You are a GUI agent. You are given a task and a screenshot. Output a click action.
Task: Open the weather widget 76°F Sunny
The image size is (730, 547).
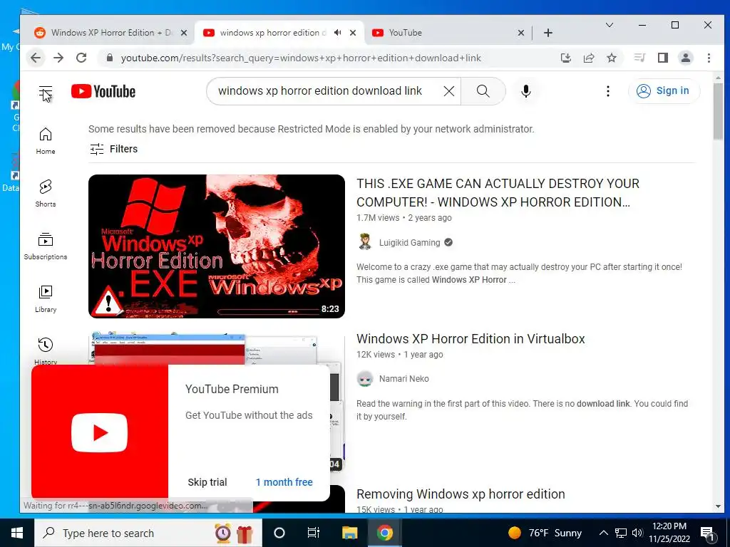coord(545,533)
